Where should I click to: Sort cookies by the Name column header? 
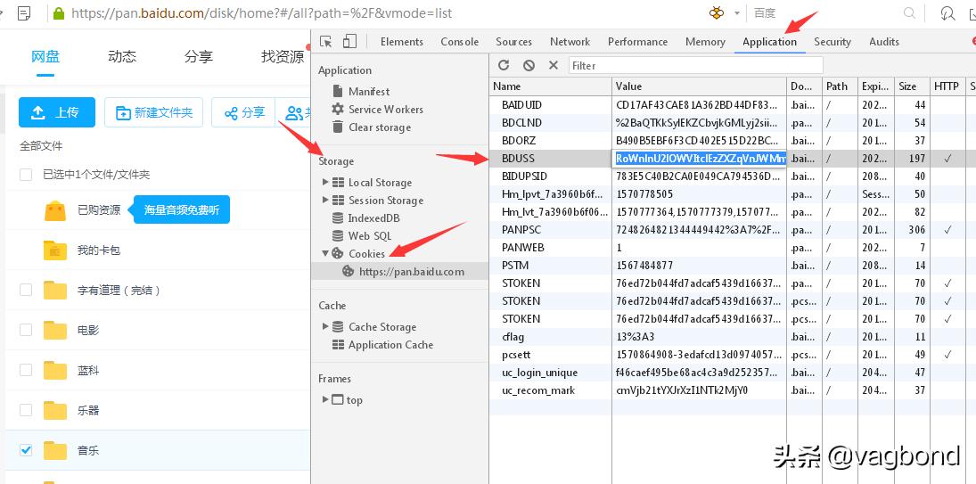tap(550, 86)
